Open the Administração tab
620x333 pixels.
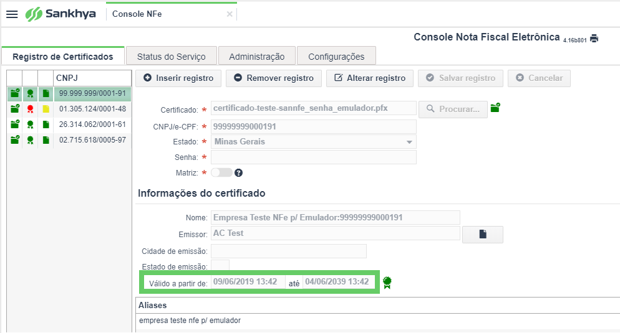tap(256, 57)
